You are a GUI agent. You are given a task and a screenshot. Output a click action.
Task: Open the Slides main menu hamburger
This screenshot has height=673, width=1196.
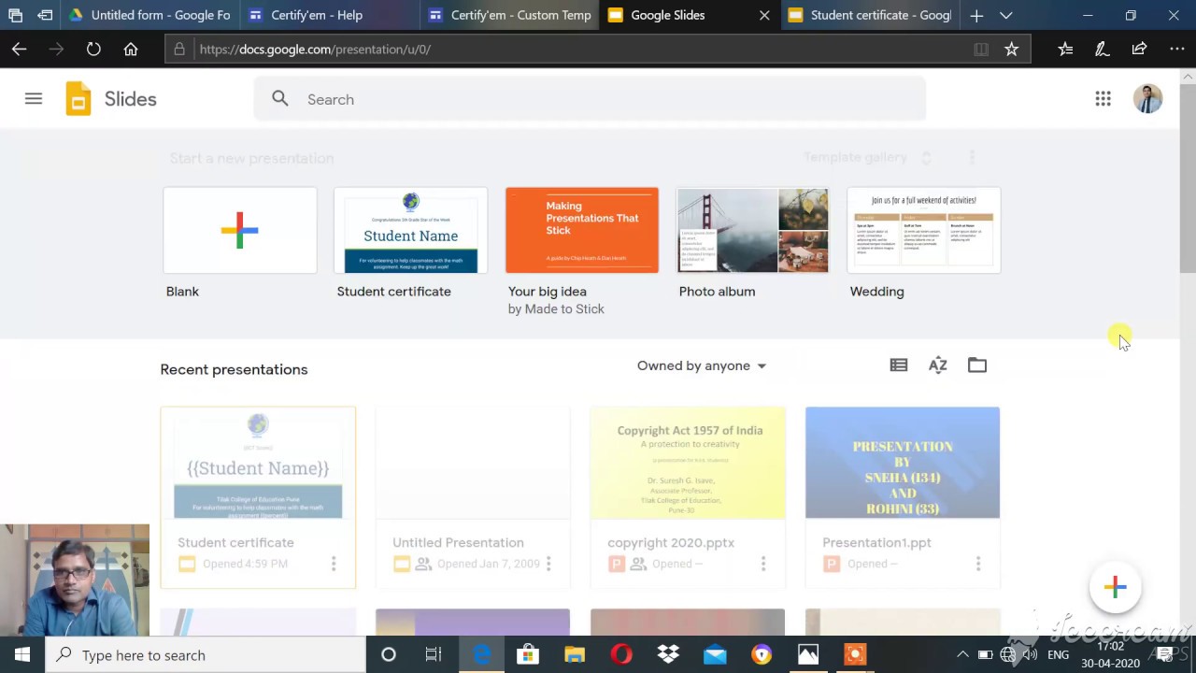34,99
